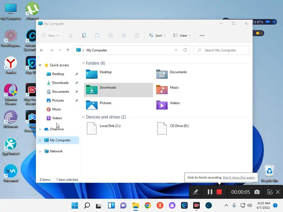Go up one level with up arrow
The width and height of the screenshot is (283, 212).
tap(68, 50)
